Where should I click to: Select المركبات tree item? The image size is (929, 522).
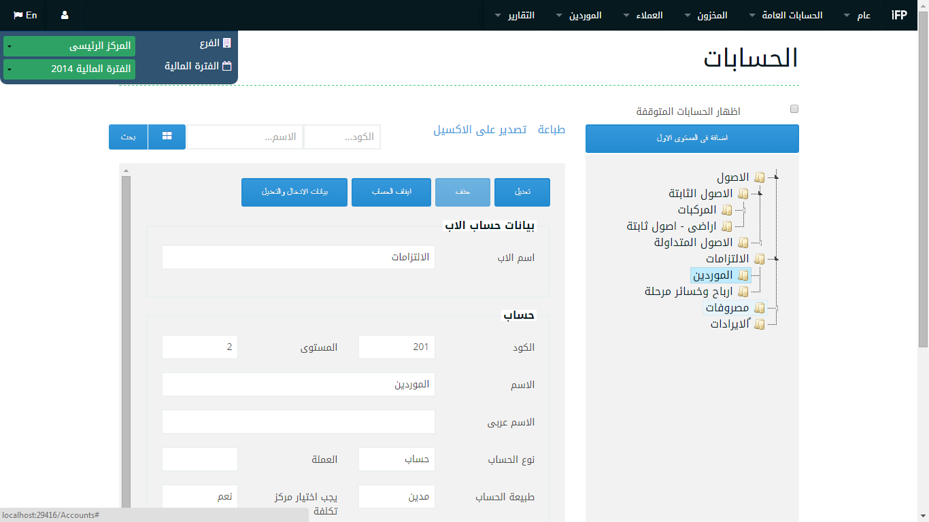pyautogui.click(x=697, y=210)
